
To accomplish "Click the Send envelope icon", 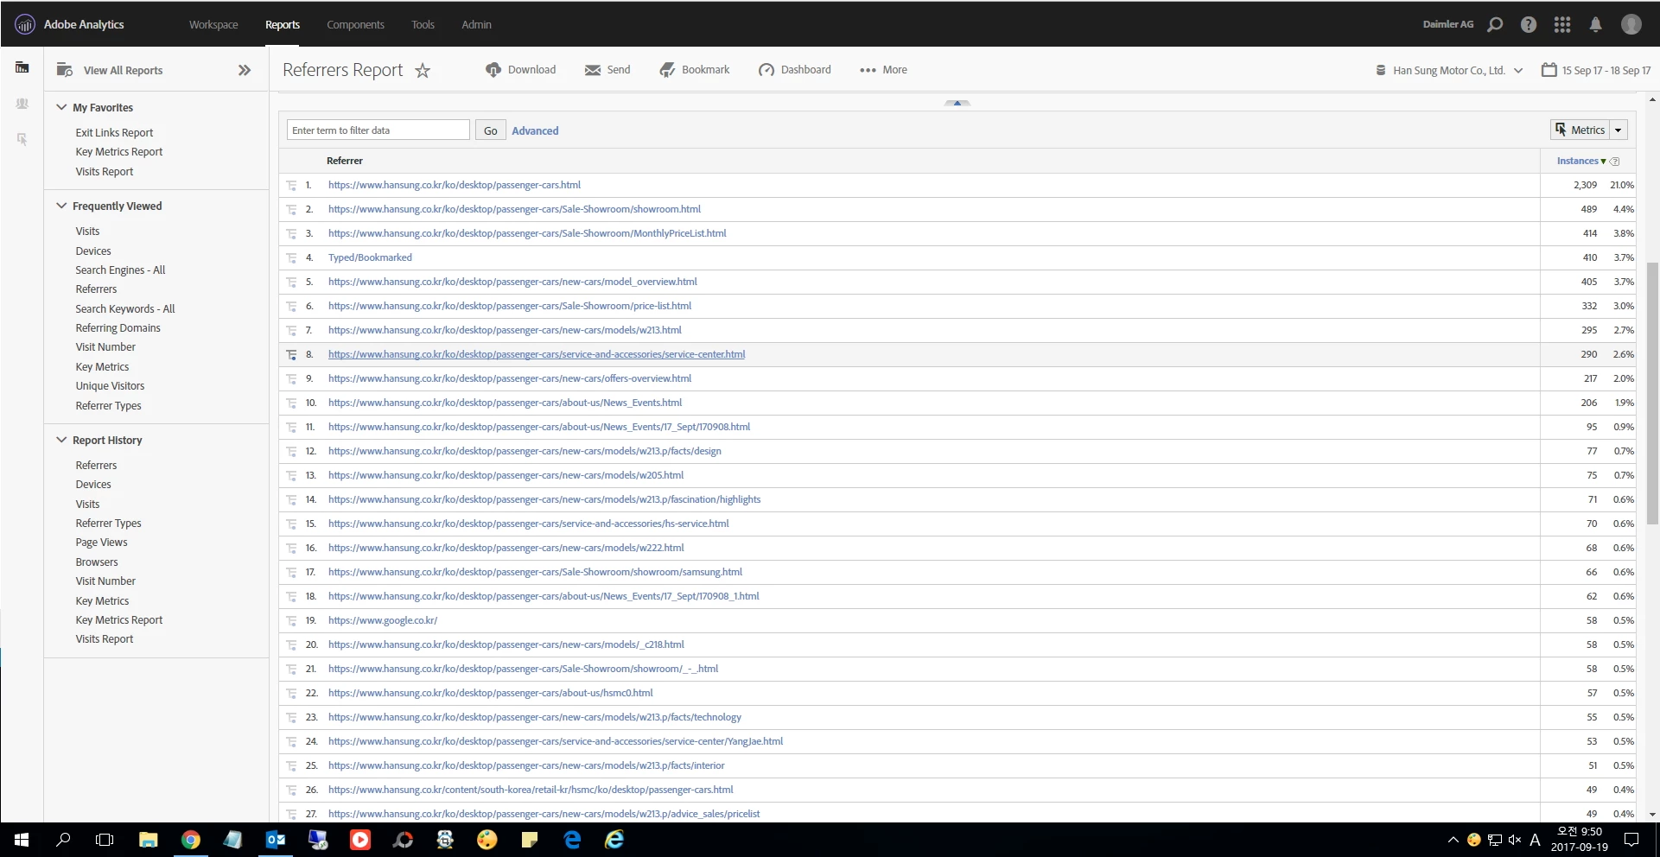I will coord(593,70).
